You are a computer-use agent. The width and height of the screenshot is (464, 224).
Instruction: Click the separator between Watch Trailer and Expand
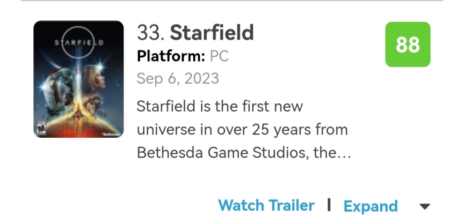click(329, 205)
